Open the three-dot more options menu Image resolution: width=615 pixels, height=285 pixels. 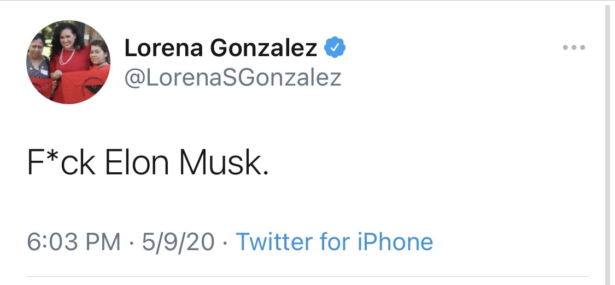click(574, 48)
